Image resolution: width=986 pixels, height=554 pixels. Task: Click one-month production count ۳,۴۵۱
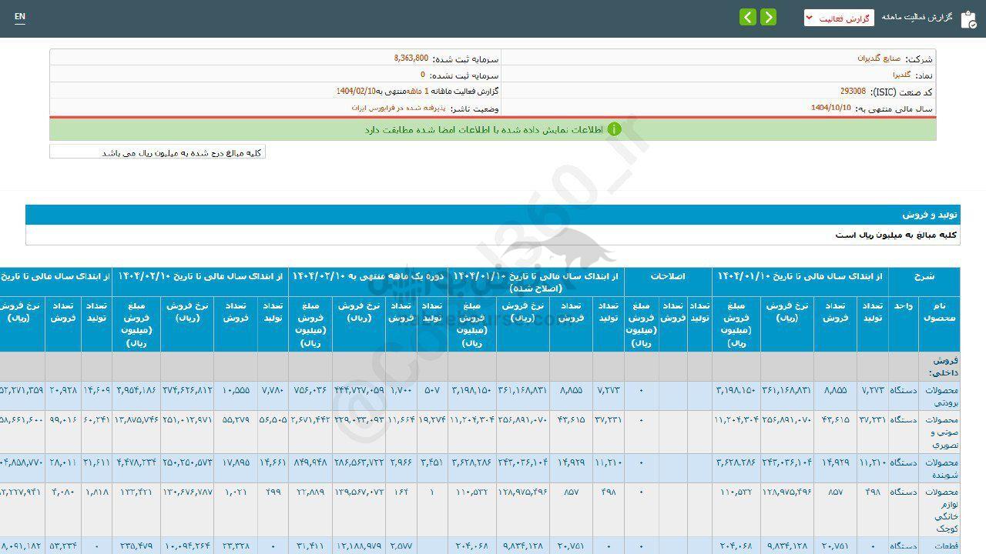tap(431, 462)
